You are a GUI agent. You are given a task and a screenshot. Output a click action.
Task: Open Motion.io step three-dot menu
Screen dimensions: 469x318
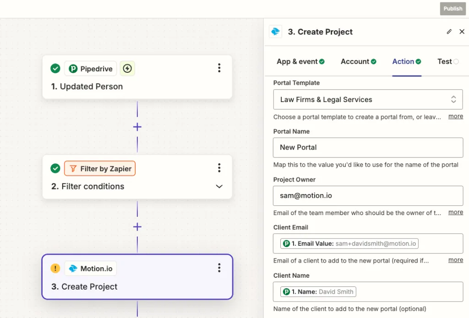click(x=219, y=268)
